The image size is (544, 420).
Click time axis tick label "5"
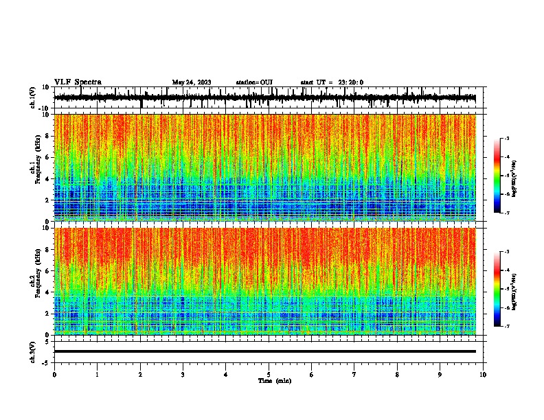point(269,375)
